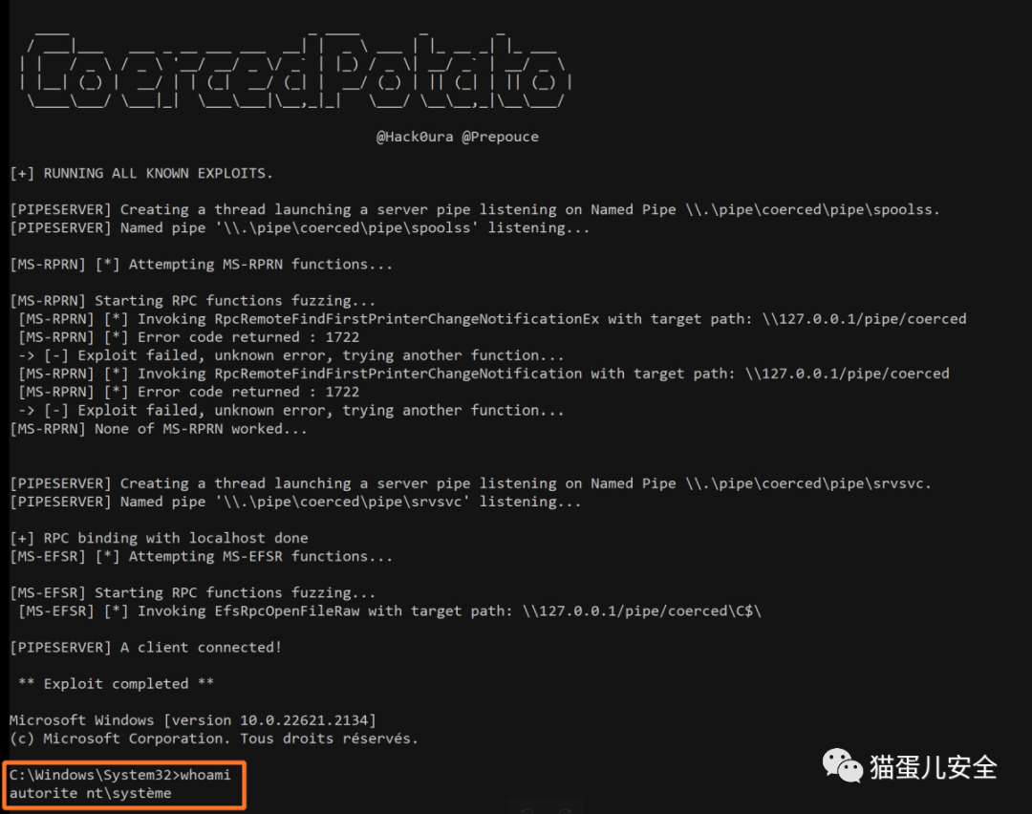Click the '[+] RUNNING ALL KNOWN EXPLOITS.' line

click(x=140, y=174)
